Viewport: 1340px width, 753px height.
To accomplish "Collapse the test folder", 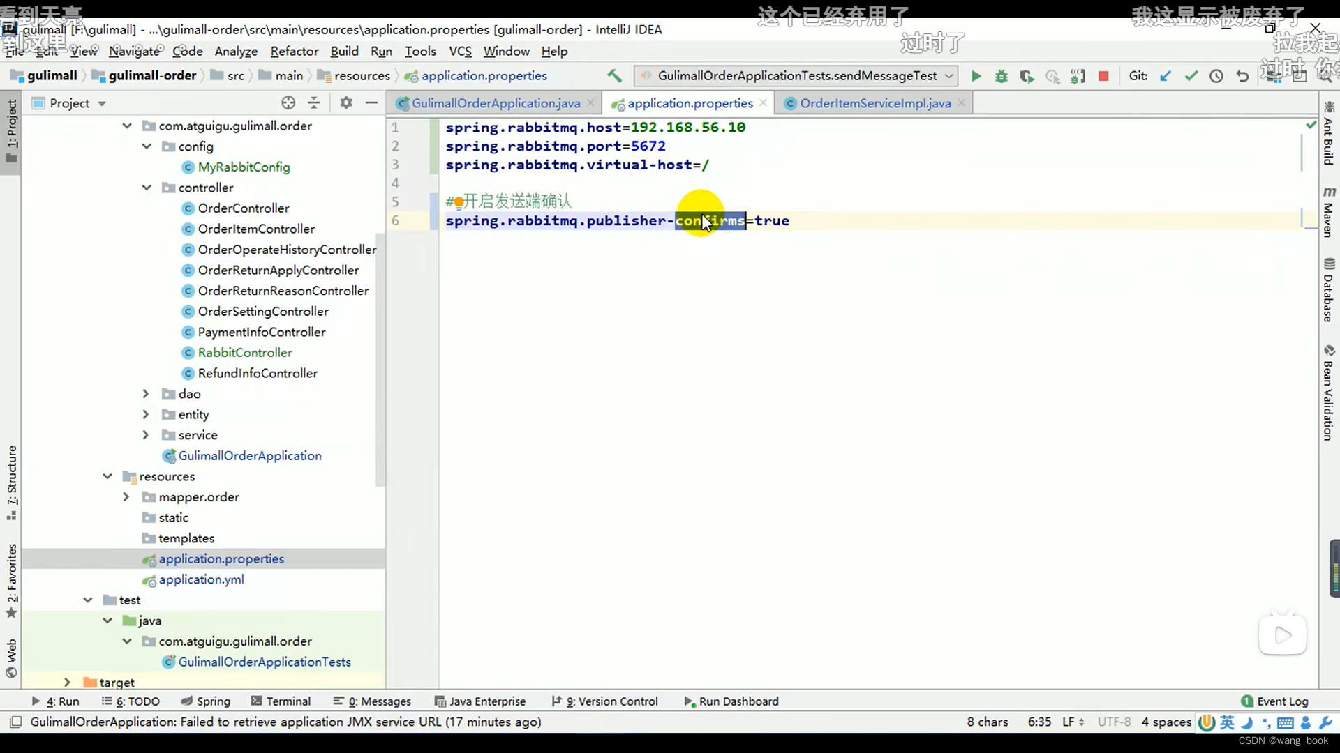I will tap(88, 600).
